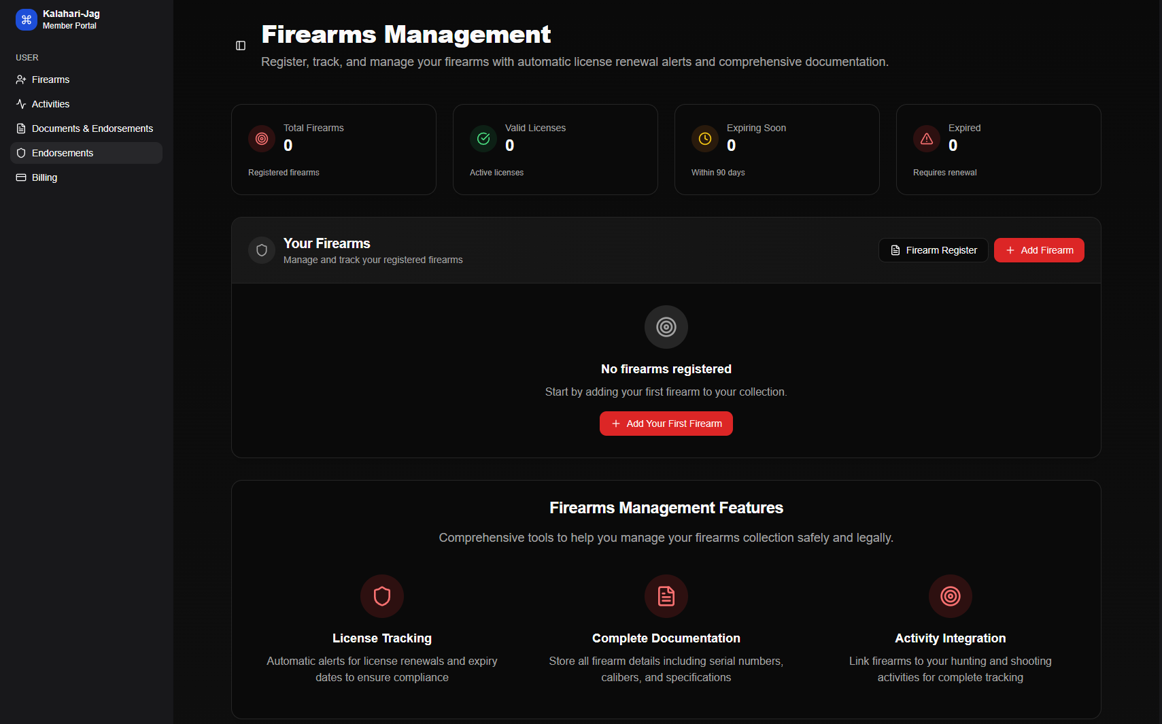
Task: Click the Kalahari-Jag member portal logo icon
Action: click(x=26, y=20)
